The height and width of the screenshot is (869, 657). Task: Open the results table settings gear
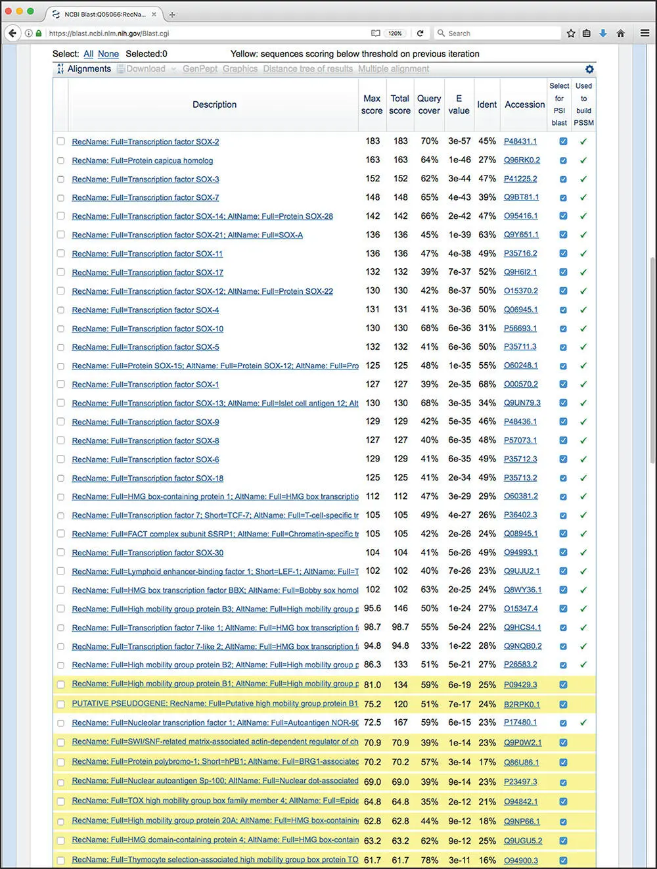pyautogui.click(x=589, y=69)
